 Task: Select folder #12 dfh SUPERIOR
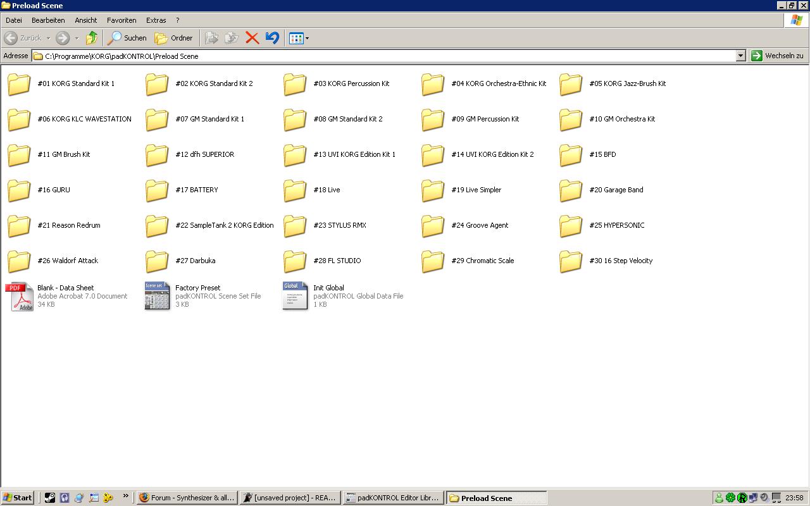[x=190, y=154]
